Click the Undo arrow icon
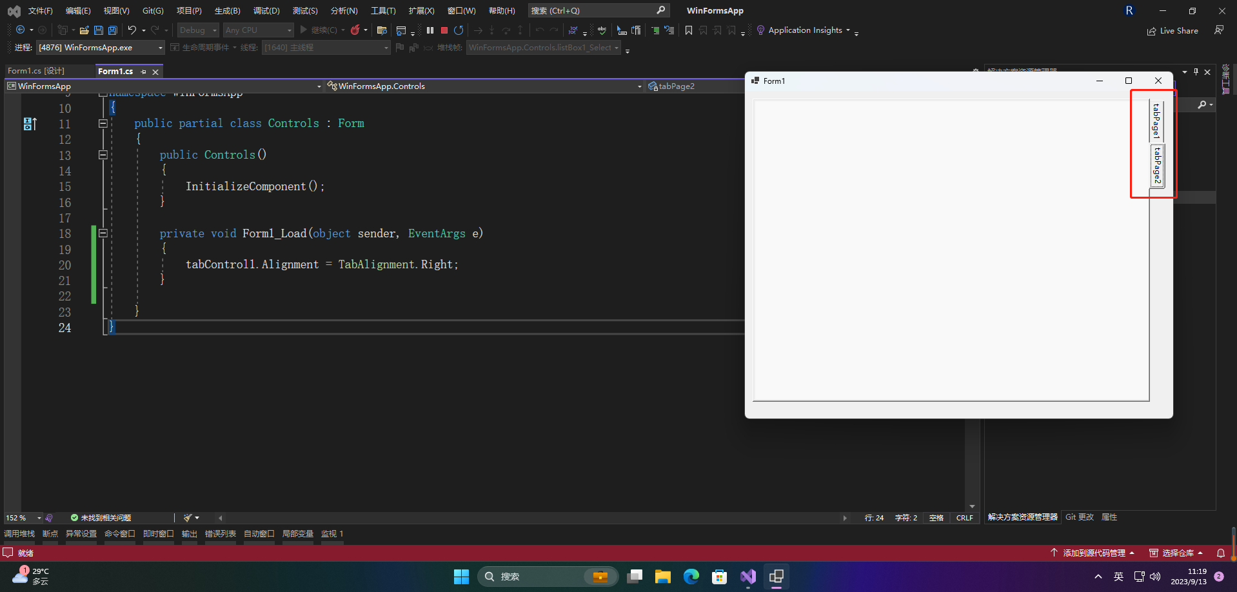1237x592 pixels. (x=132, y=30)
